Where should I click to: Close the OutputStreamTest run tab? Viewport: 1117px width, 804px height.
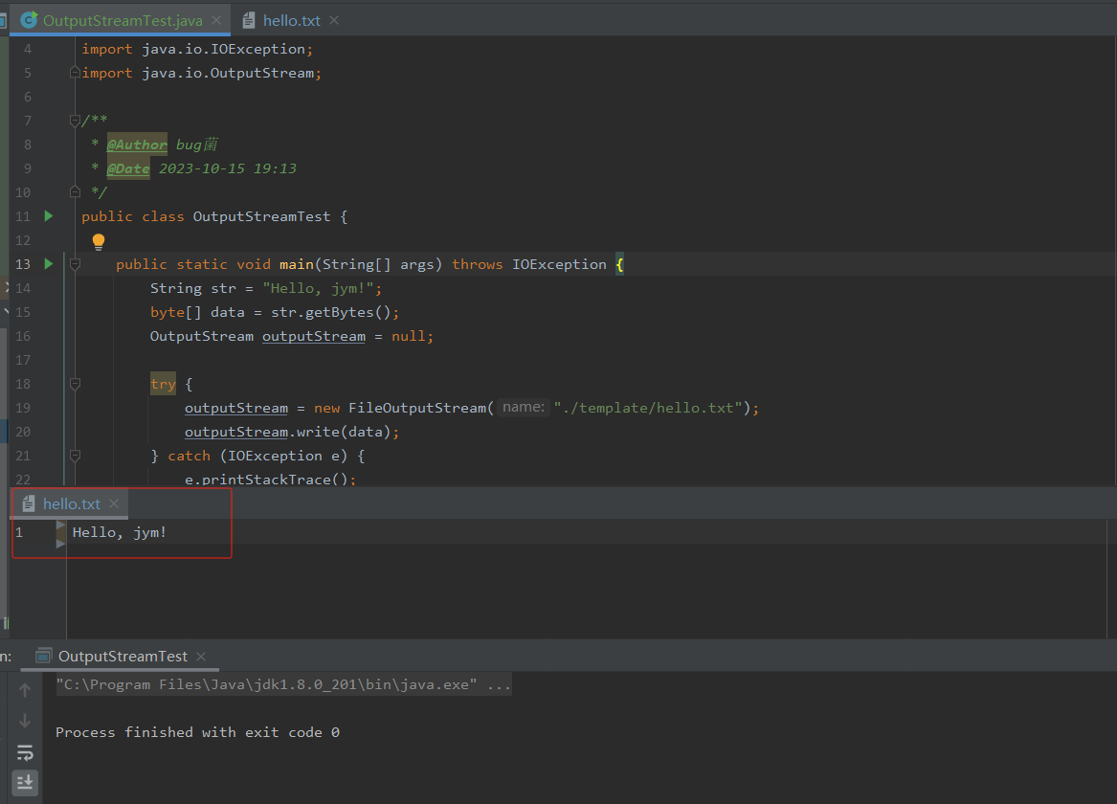pyautogui.click(x=201, y=657)
